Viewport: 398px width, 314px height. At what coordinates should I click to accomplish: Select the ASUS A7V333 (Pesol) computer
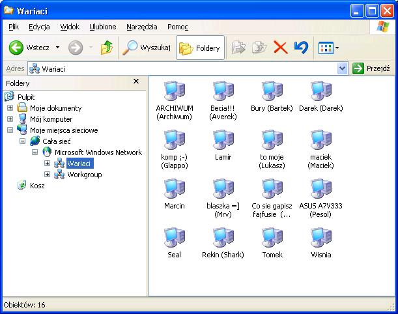pyautogui.click(x=320, y=190)
